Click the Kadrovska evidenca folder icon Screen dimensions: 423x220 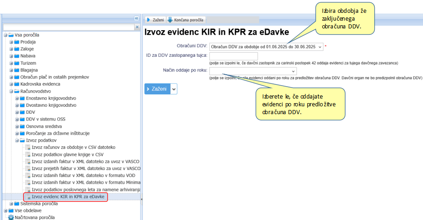[17, 84]
